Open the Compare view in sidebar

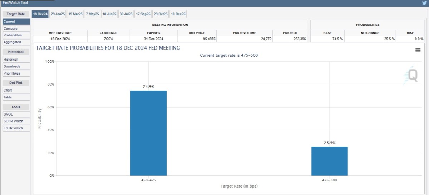pos(16,29)
